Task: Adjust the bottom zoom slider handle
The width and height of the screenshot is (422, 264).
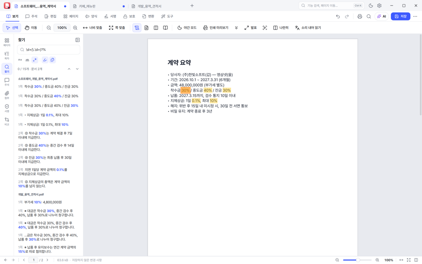Action: pos(358,260)
